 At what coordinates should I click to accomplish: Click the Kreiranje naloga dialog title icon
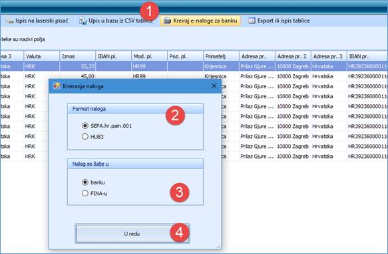coord(57,86)
